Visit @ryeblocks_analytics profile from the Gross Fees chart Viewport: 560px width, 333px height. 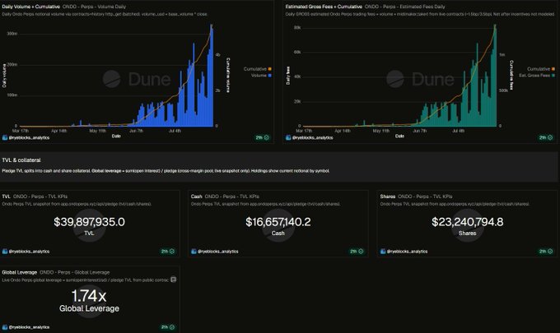(312, 137)
